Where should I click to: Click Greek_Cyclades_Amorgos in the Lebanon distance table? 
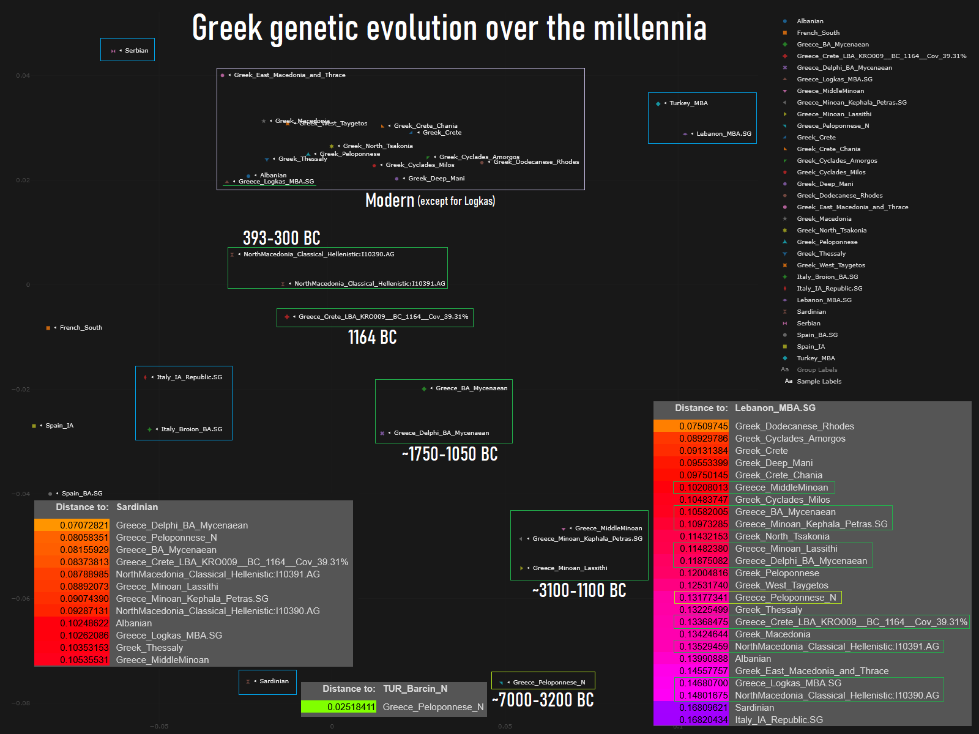coord(790,439)
